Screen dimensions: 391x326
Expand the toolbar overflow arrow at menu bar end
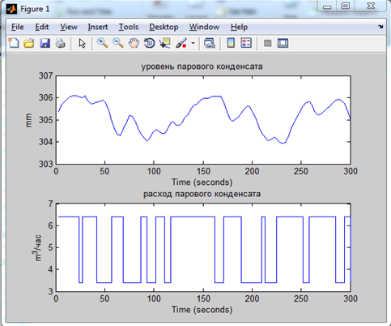tap(380, 27)
